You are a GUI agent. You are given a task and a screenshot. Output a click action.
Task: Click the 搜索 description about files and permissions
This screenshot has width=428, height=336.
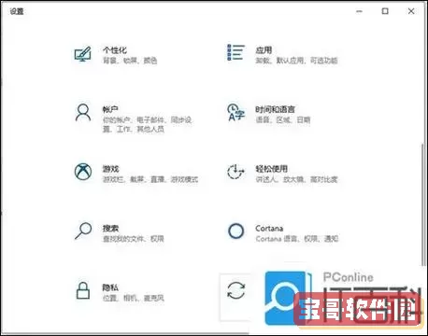133,239
